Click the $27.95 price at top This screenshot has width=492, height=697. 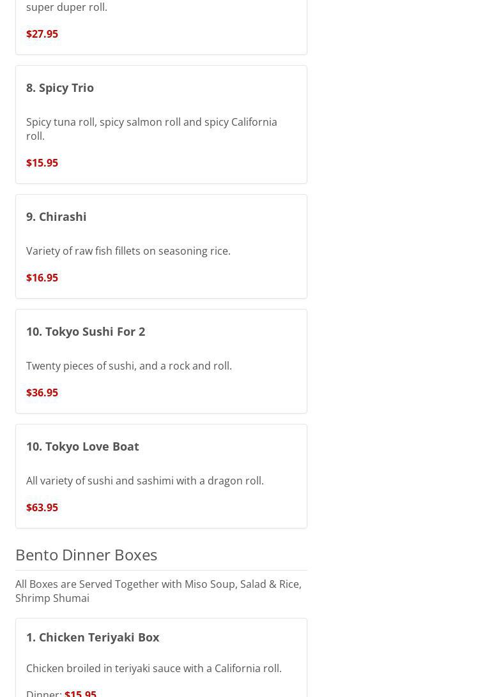[42, 34]
